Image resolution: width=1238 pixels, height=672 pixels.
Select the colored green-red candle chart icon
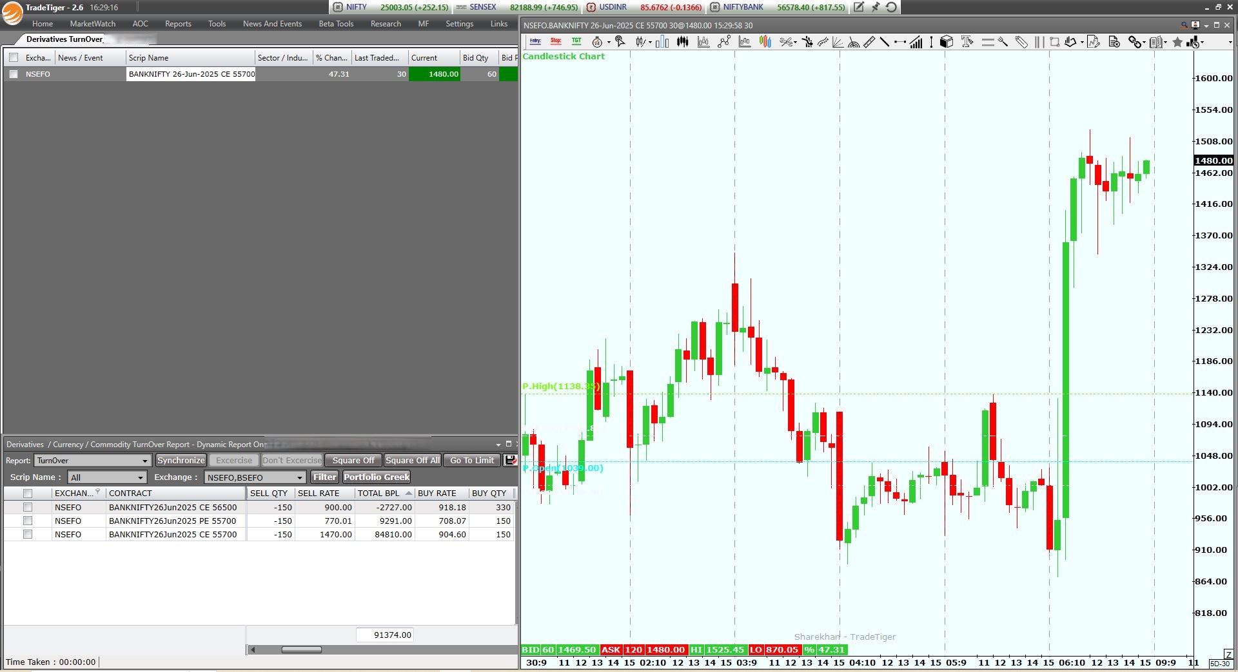pos(765,42)
